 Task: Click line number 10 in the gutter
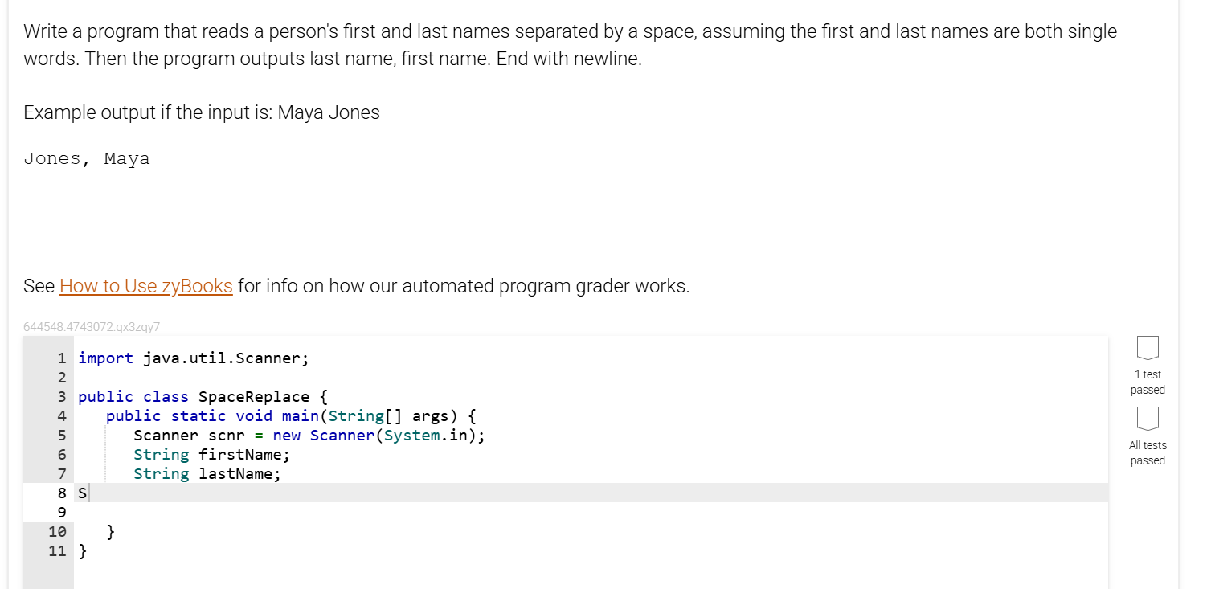(57, 531)
